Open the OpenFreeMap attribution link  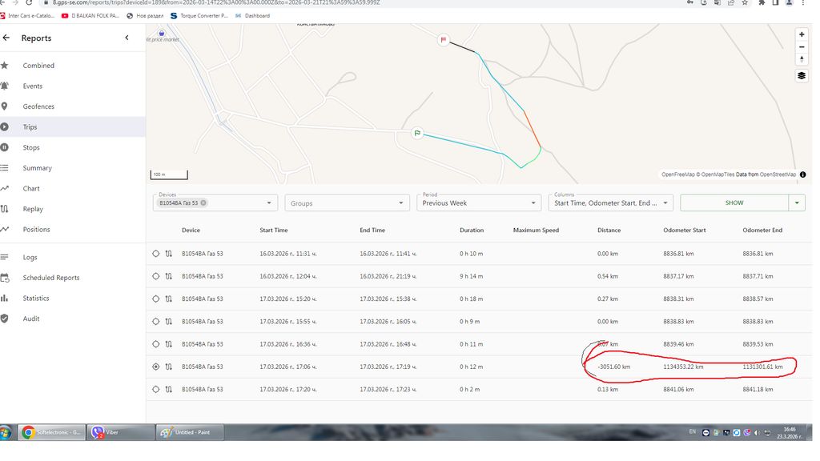[677, 174]
